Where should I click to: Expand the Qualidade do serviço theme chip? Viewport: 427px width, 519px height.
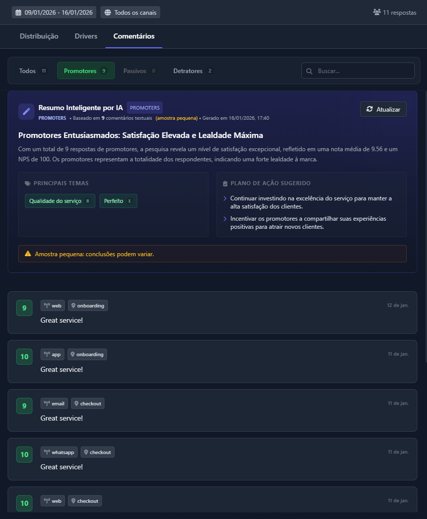pyautogui.click(x=60, y=201)
